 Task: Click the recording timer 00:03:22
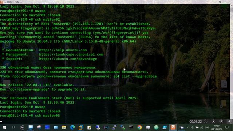coord(196,122)
